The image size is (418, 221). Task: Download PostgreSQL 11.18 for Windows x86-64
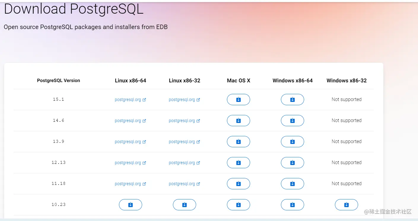tap(293, 184)
